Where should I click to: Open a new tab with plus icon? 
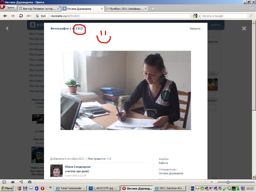[153, 9]
